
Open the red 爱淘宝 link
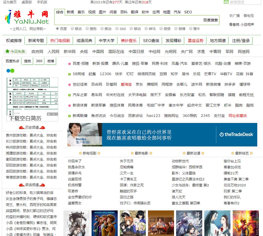(x=126, y=84)
